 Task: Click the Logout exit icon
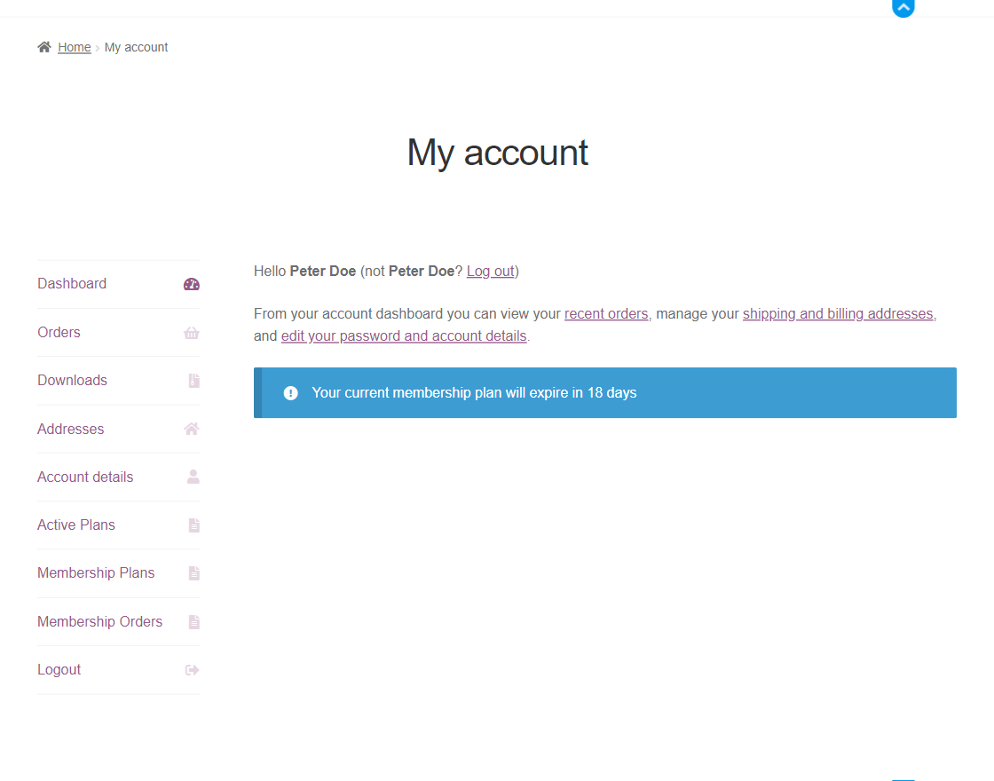point(192,670)
